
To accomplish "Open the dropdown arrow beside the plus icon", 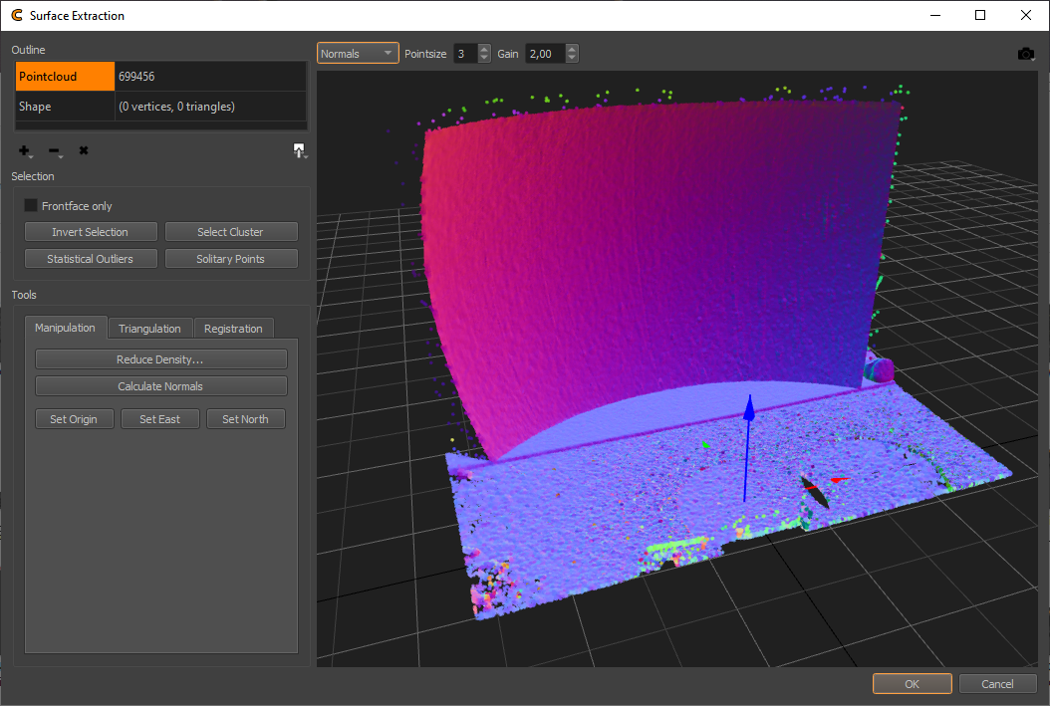I will 31,156.
